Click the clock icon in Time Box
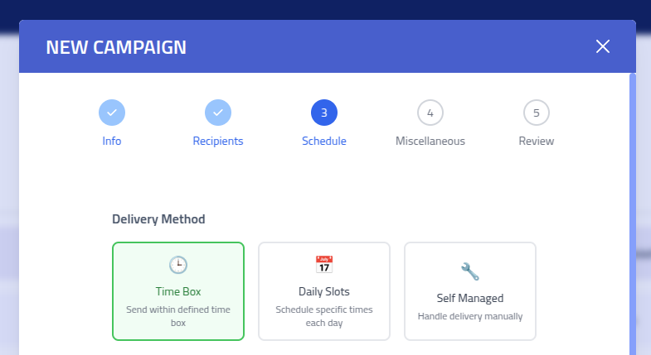 coord(178,265)
